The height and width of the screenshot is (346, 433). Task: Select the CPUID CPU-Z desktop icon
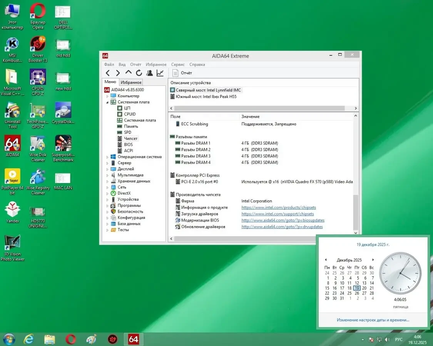tap(38, 77)
